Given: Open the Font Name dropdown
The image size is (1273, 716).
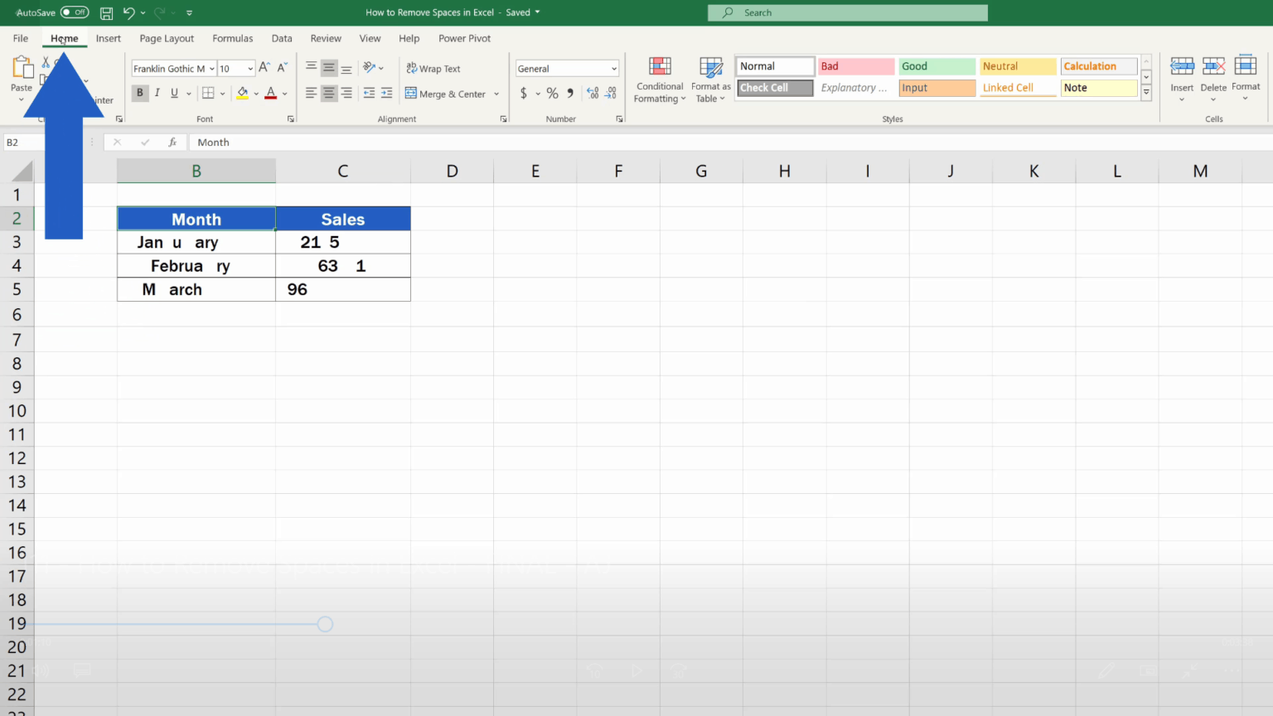Looking at the screenshot, I should point(212,68).
